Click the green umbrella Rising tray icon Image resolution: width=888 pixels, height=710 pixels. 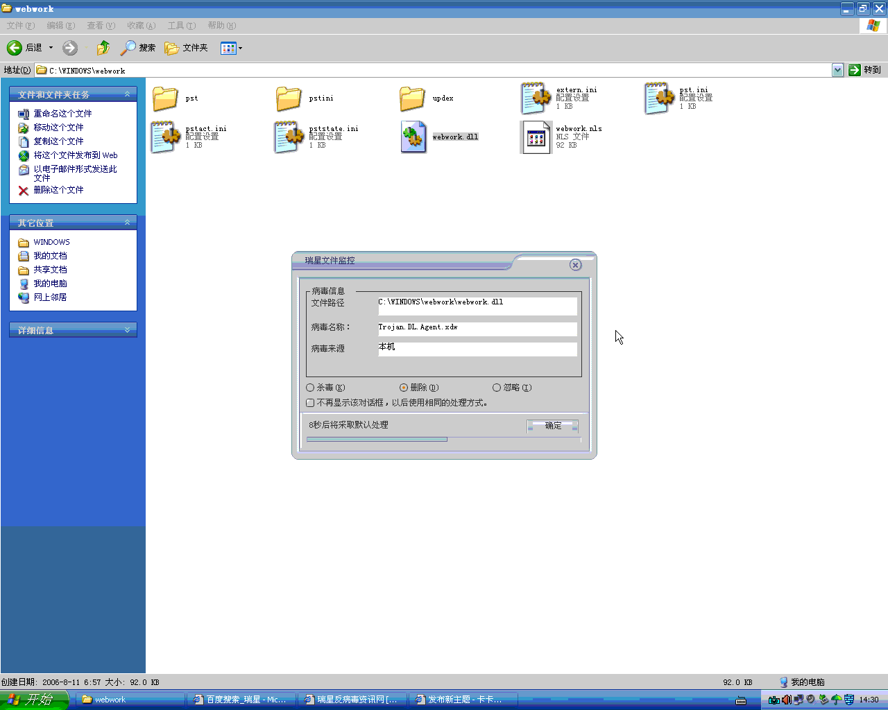pos(836,700)
